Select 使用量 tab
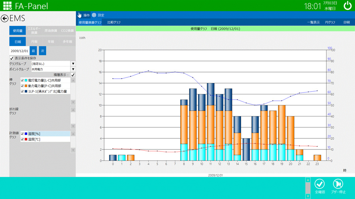Viewport: 355px width, 199px height. coord(18,30)
